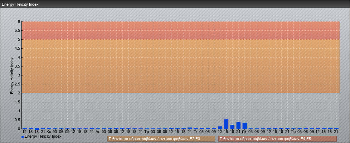The height and width of the screenshot is (143, 350).
Task: Click the blue Energy Helicity Index legend square
Action: 23,137
